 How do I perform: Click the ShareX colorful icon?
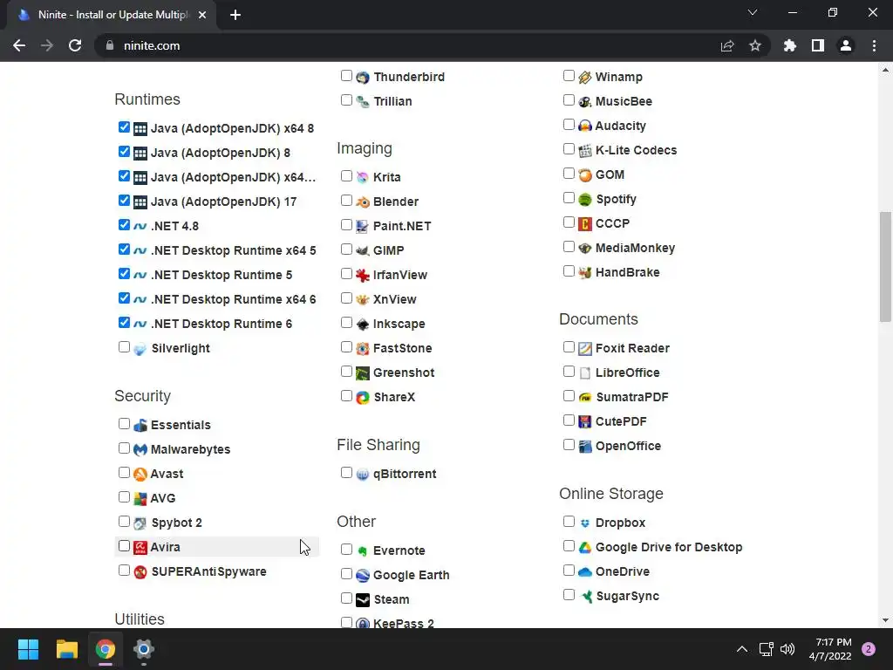coord(362,397)
